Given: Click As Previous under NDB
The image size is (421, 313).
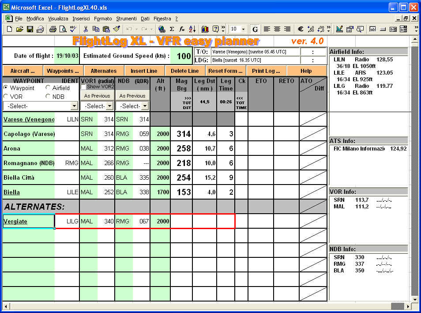Looking at the screenshot, I should click(x=132, y=96).
